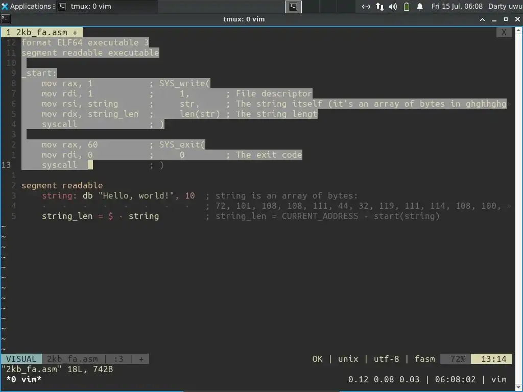
Task: Click the up-down network transfer icon
Action: click(x=379, y=7)
